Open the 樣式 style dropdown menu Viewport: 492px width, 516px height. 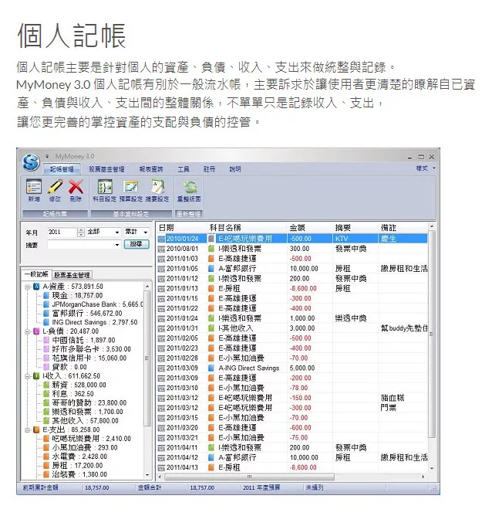click(425, 168)
